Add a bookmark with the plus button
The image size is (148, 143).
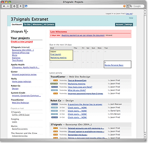point(20,6)
